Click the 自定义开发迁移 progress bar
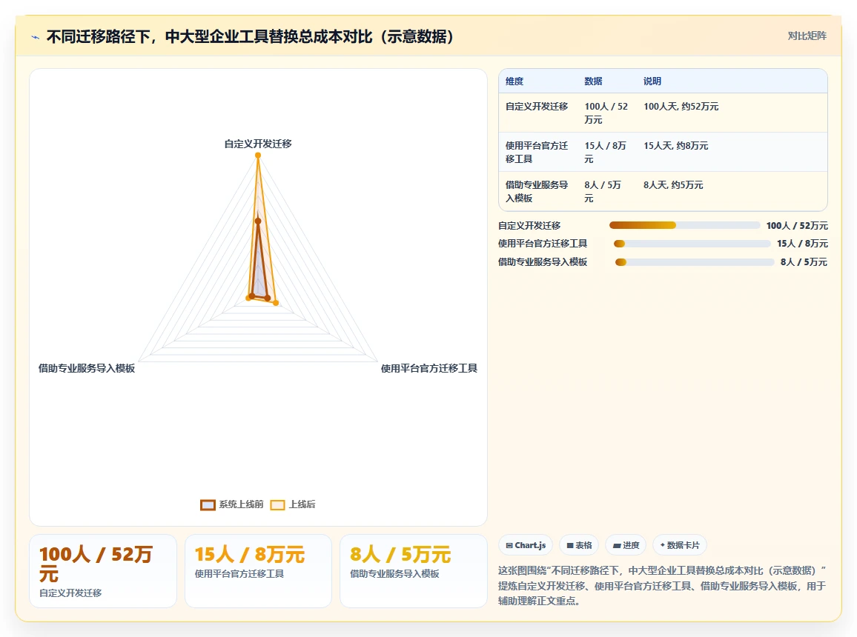The height and width of the screenshot is (637, 857). 684,225
